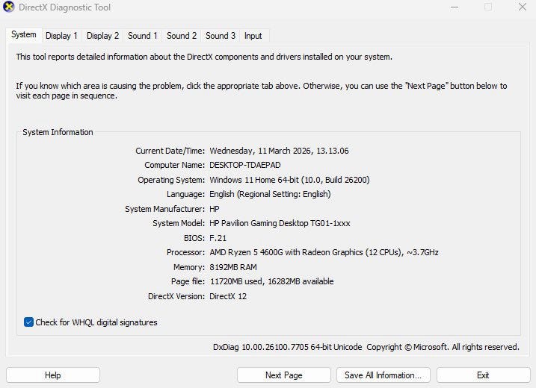Image resolution: width=536 pixels, height=388 pixels.
Task: Click the Memory label
Action: click(189, 267)
